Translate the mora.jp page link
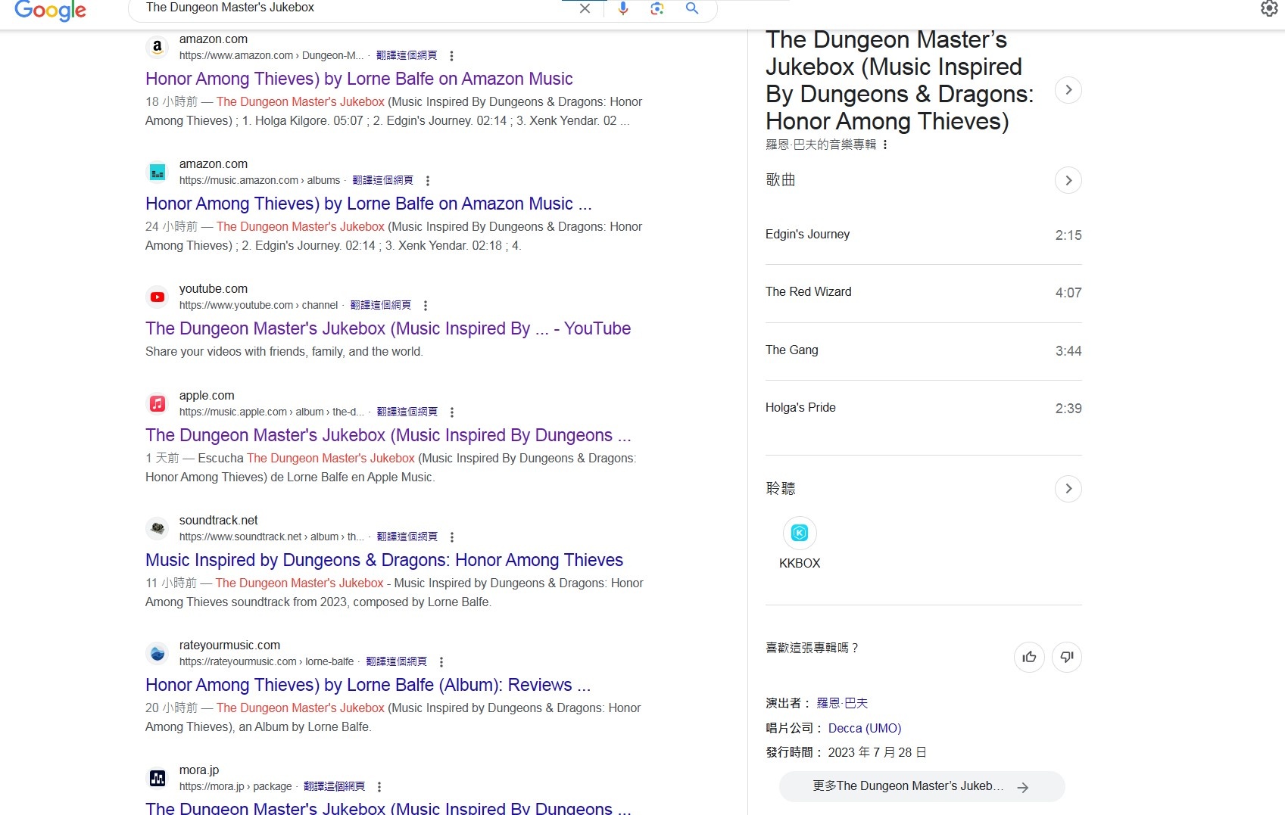Viewport: 1285px width, 815px height. (335, 786)
